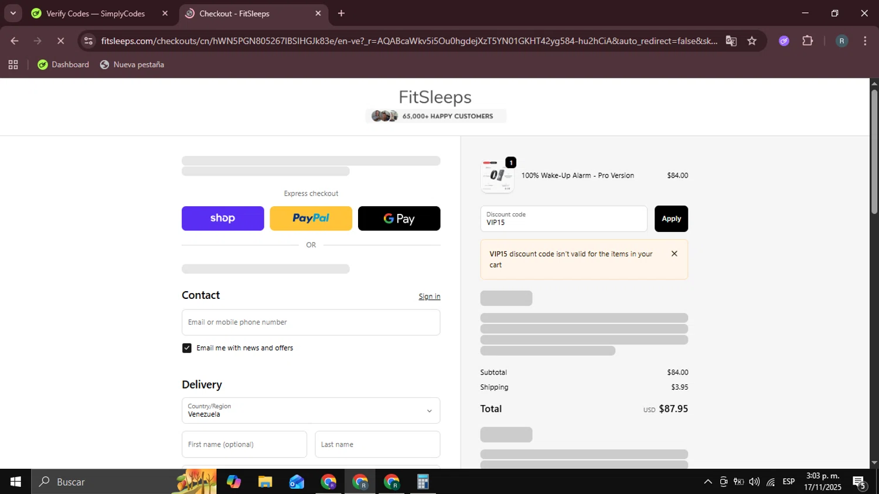Open Chrome three-dot menu
This screenshot has width=879, height=494.
coord(865,41)
